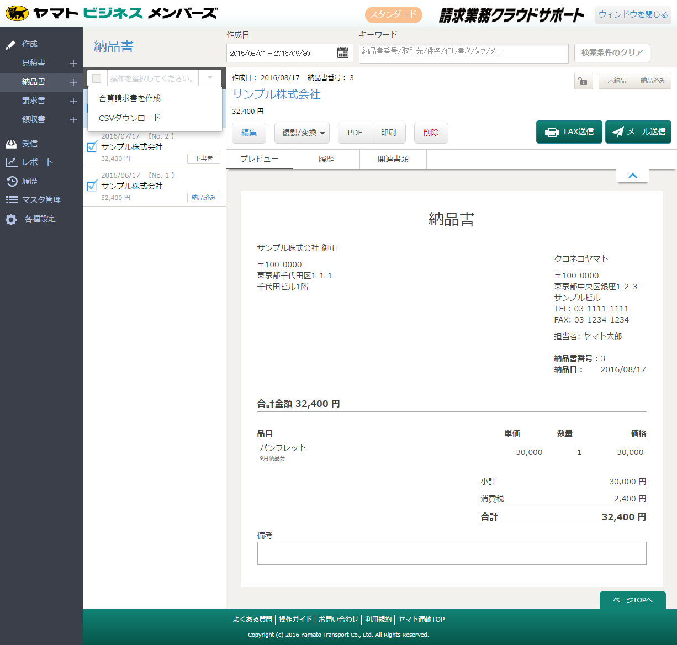The image size is (677, 645).
Task: Open the bulk action dropdown arrow
Action: 210,78
